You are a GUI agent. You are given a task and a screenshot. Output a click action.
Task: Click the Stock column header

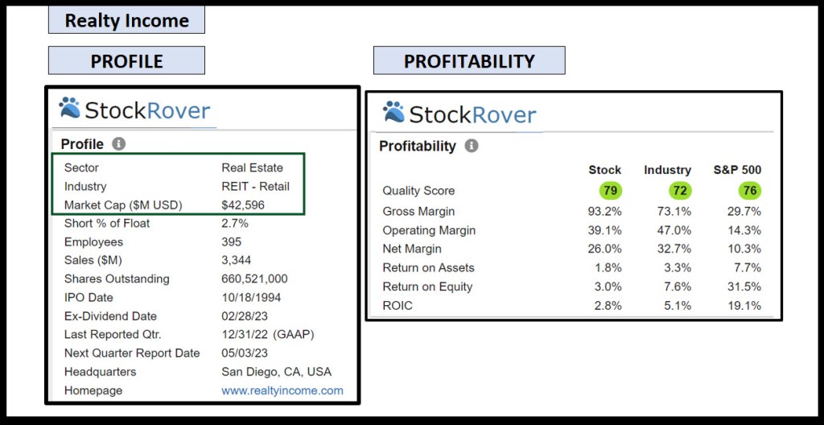pyautogui.click(x=604, y=170)
